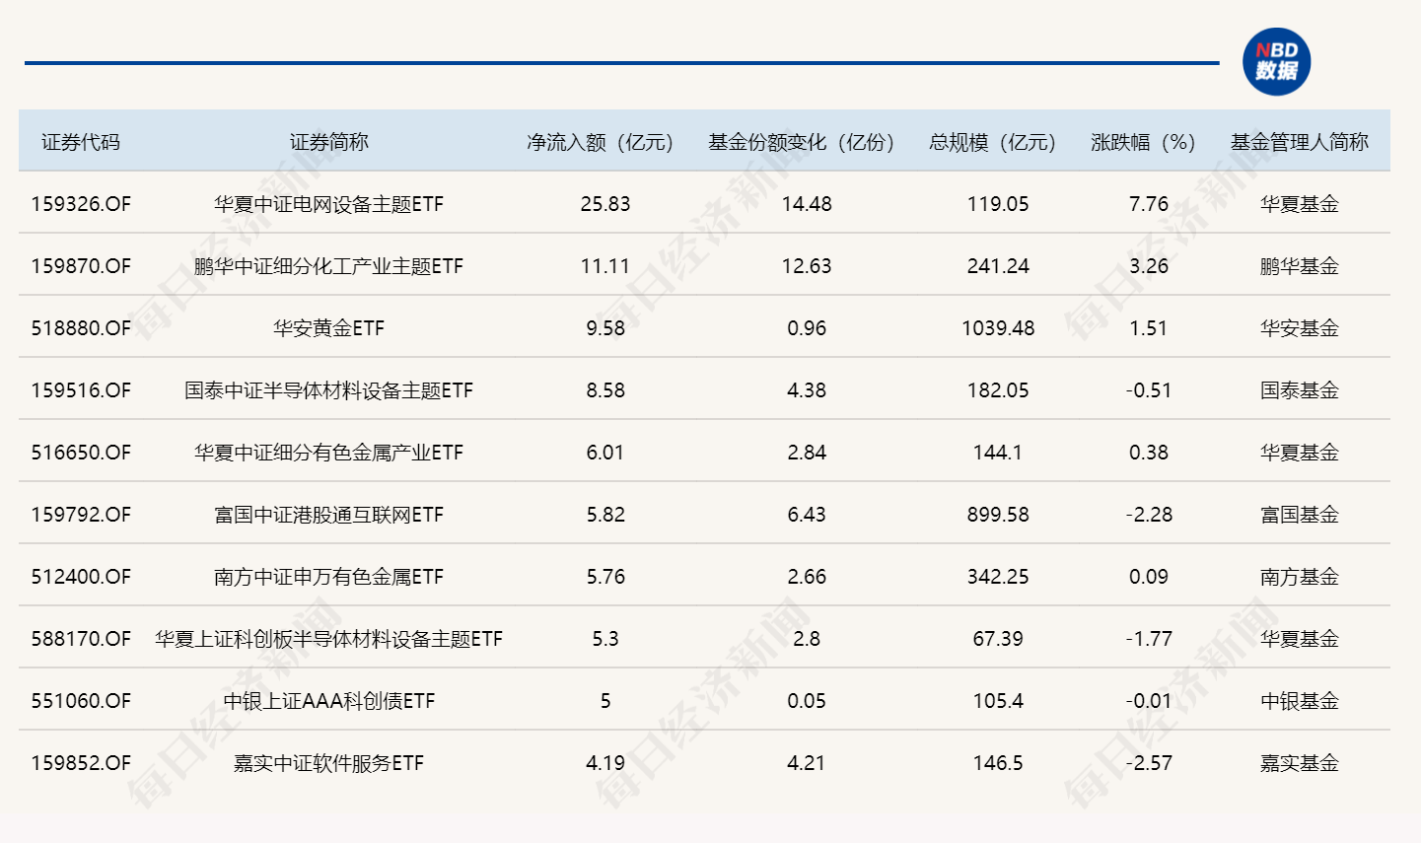Click the 鹏华基金 manager name
Viewport: 1421px width, 843px height.
click(1302, 266)
